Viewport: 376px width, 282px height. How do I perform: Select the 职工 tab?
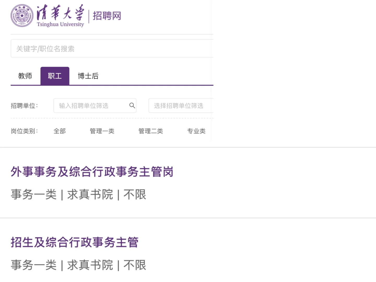[x=55, y=76]
